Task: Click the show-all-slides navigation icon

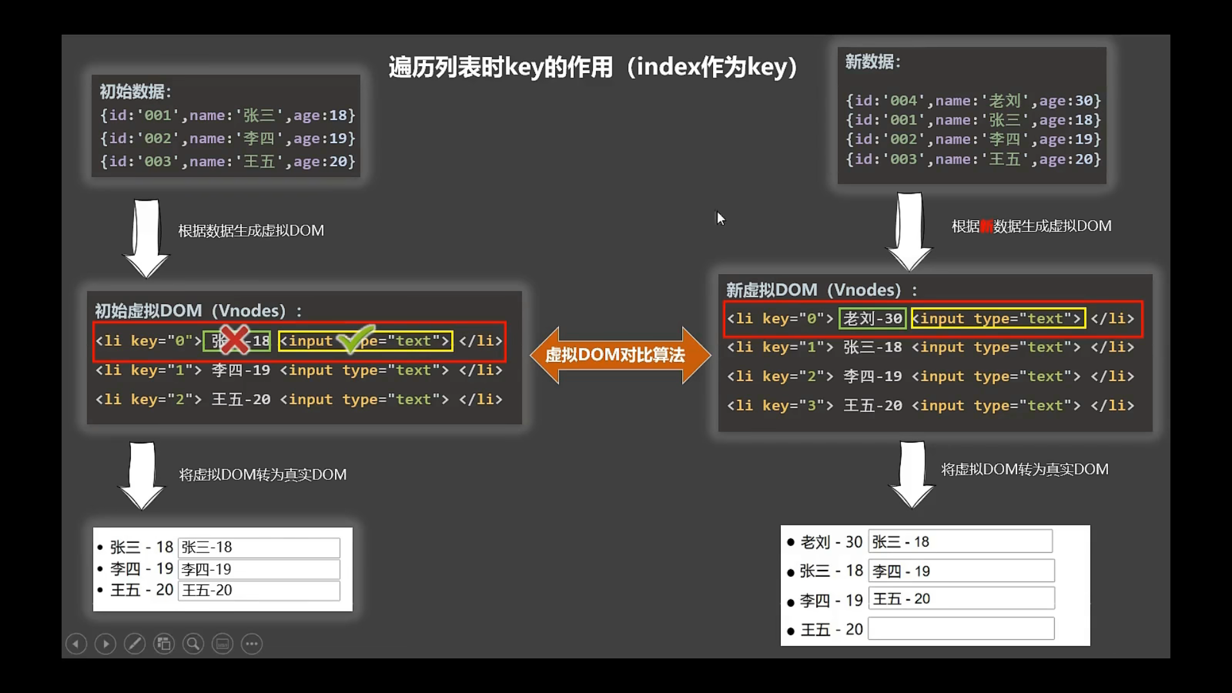Action: [164, 644]
